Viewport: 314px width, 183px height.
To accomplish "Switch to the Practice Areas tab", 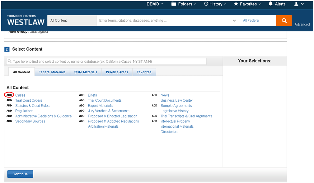I will (x=117, y=72).
